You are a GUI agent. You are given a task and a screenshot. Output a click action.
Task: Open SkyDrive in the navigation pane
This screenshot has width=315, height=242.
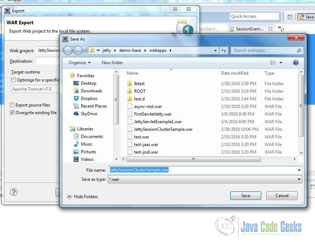[x=89, y=114]
